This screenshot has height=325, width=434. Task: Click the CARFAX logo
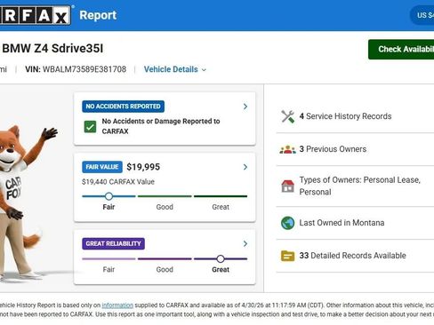36,15
